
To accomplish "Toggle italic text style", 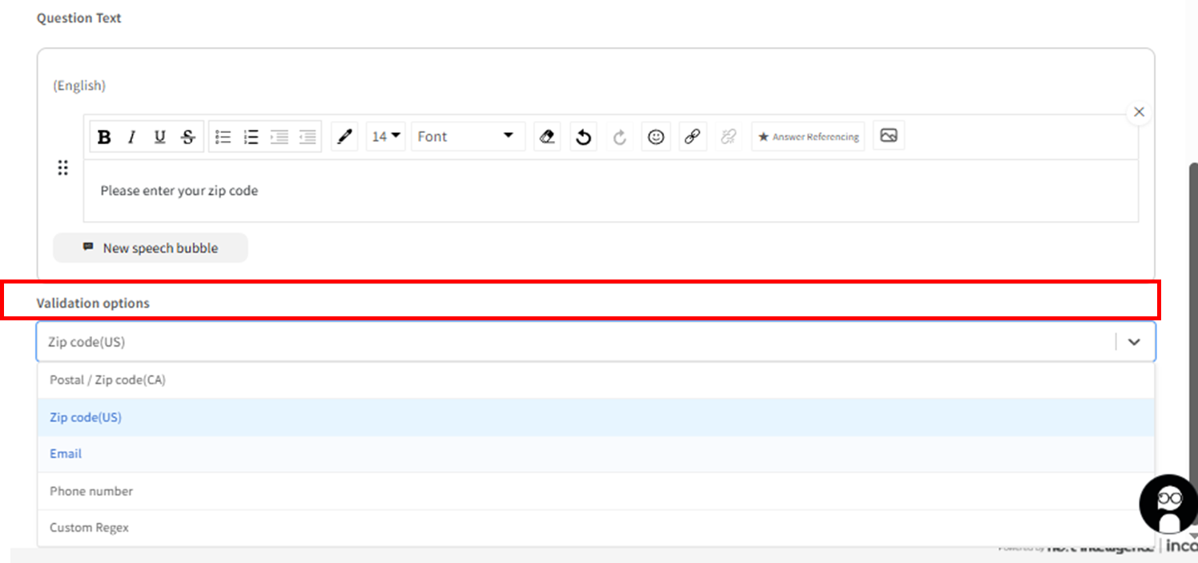I will pos(132,137).
